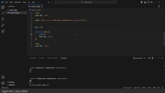Go forward with the navigation arrow
The image size is (165, 93).
point(52,2)
